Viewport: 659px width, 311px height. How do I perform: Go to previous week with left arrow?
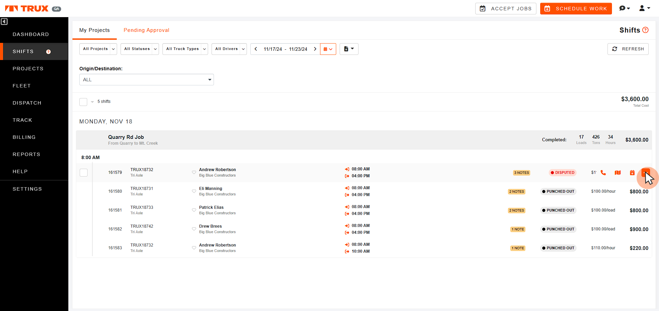click(256, 49)
